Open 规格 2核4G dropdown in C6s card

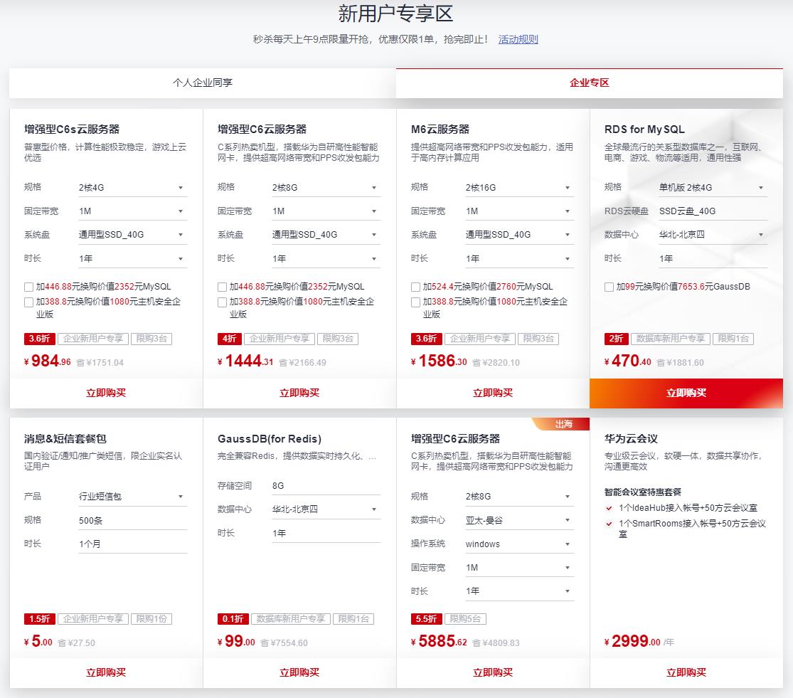point(132,188)
